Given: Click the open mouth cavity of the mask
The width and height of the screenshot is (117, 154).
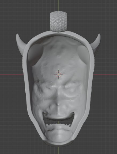Looking at the screenshot, I should click(59, 121).
